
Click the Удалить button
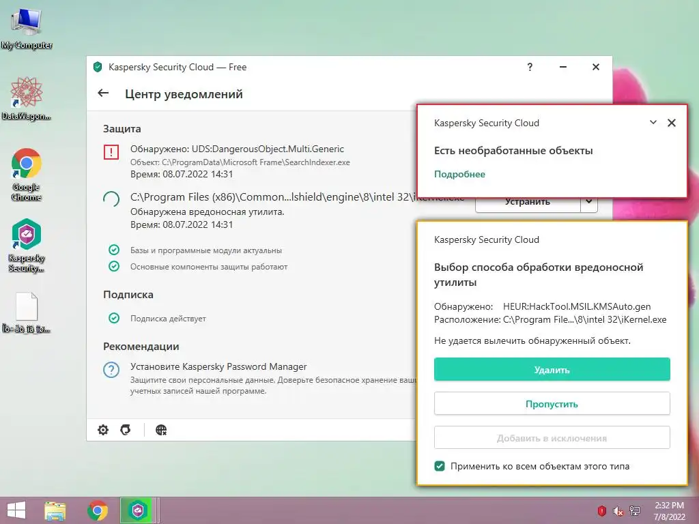coord(552,369)
